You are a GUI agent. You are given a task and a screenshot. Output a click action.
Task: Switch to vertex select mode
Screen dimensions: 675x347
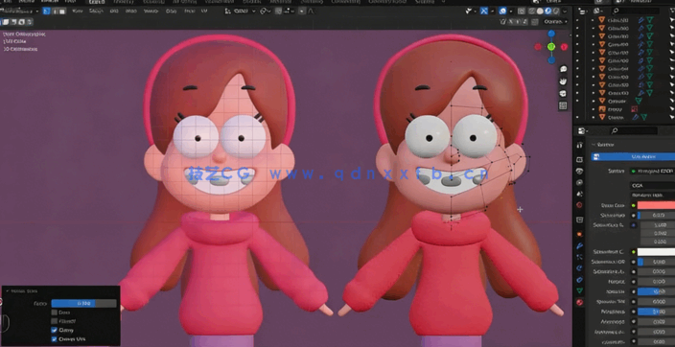pyautogui.click(x=46, y=11)
